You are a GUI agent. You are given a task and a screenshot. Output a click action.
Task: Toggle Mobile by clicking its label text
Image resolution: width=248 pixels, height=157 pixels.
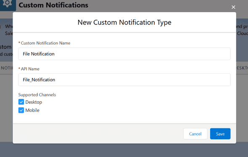click(32, 110)
